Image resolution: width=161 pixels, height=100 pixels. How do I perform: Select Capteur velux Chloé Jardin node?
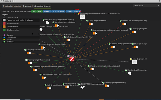44,78
